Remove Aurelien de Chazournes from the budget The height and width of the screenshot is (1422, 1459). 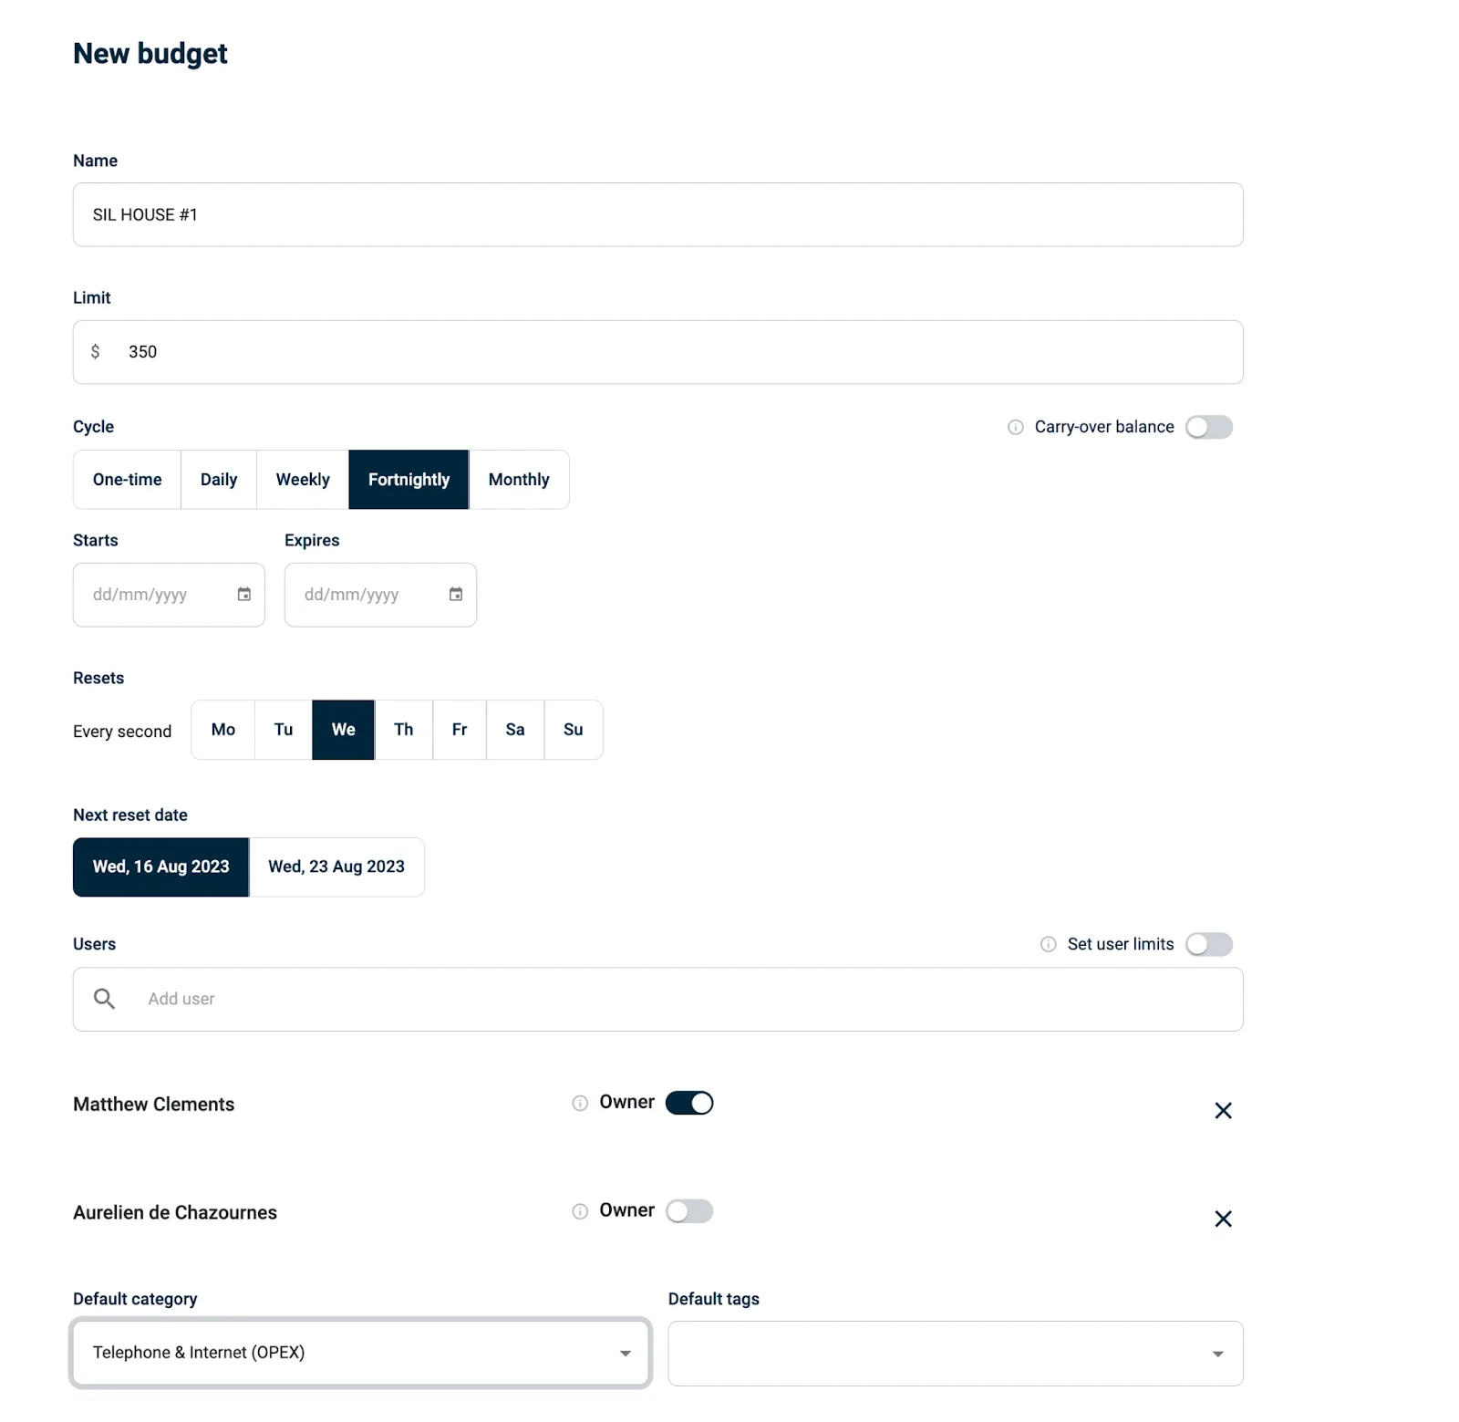(1223, 1219)
